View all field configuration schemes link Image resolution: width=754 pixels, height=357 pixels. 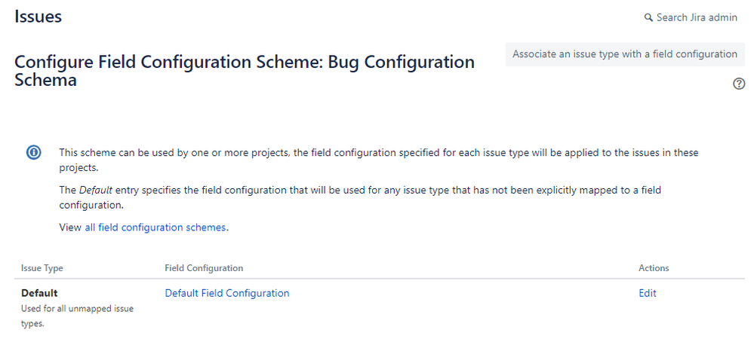[x=155, y=227]
